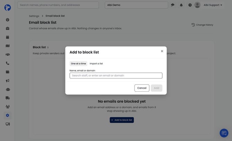Viewport: 232px width, 141px height.
Task: Click the No emails are blocked yet heading
Action: [122, 102]
